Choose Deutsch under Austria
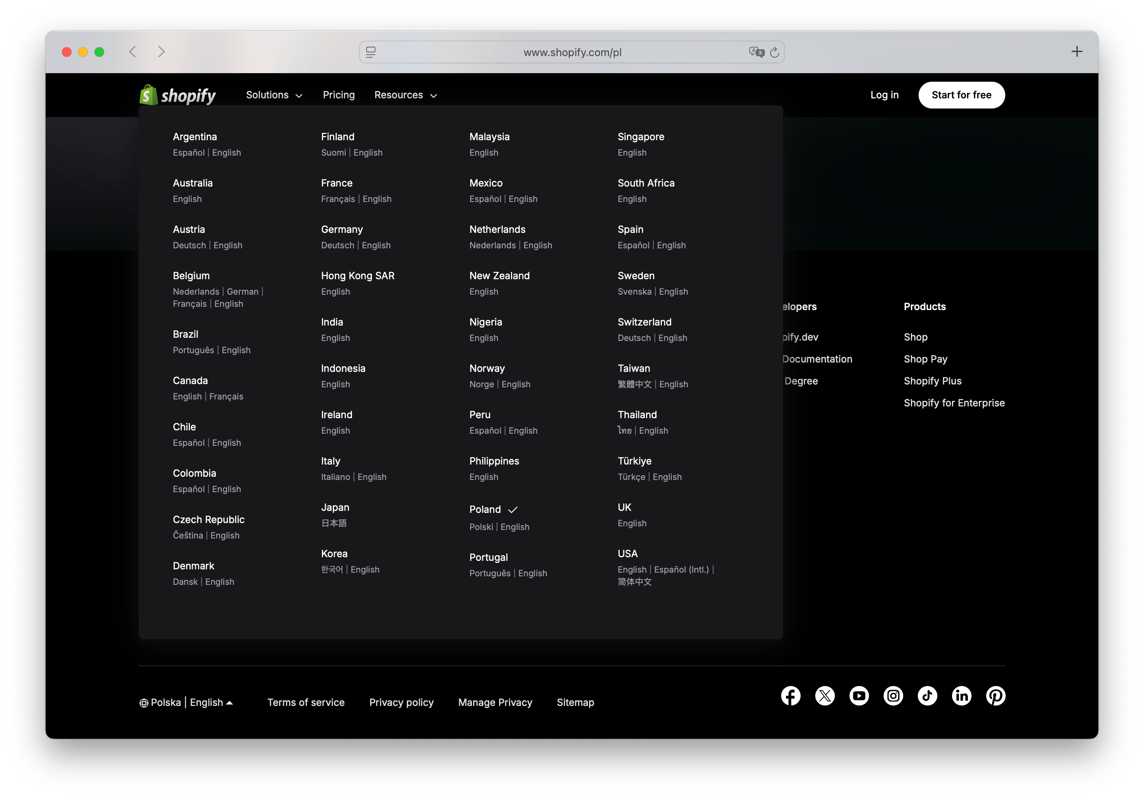The width and height of the screenshot is (1144, 799). click(x=189, y=245)
